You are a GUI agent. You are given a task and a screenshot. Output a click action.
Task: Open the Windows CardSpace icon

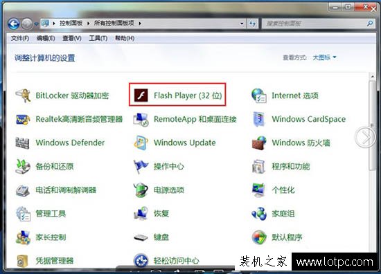[259, 119]
